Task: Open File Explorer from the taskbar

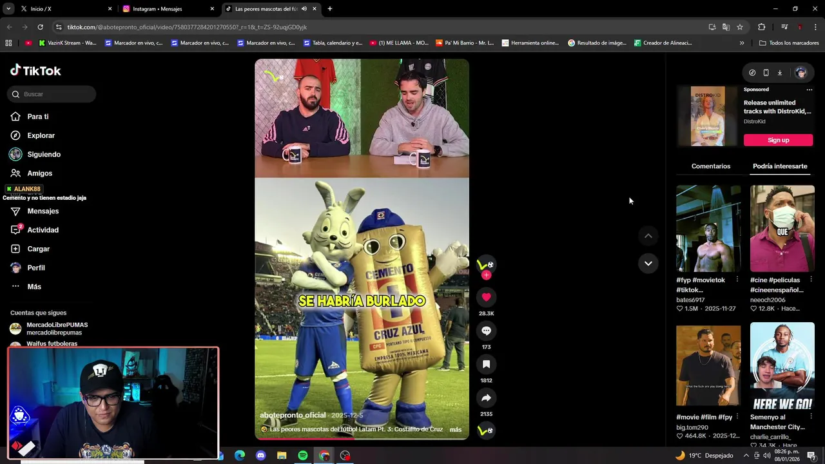Action: [x=282, y=456]
